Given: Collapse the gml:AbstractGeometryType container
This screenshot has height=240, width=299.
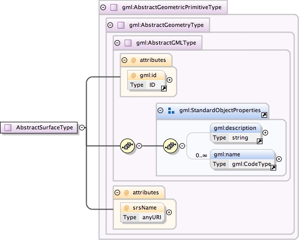Looking at the screenshot, I should [110, 25].
